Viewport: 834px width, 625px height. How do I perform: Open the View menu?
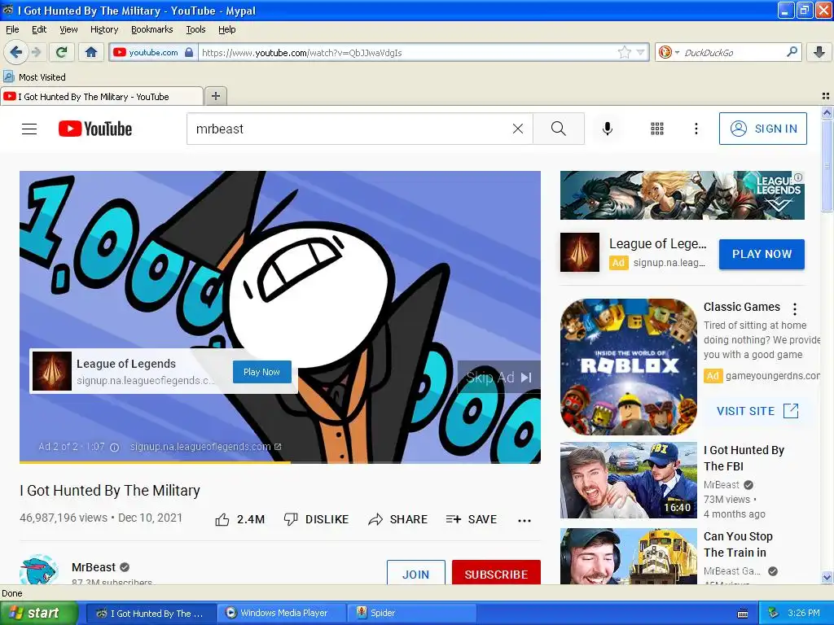tap(68, 29)
